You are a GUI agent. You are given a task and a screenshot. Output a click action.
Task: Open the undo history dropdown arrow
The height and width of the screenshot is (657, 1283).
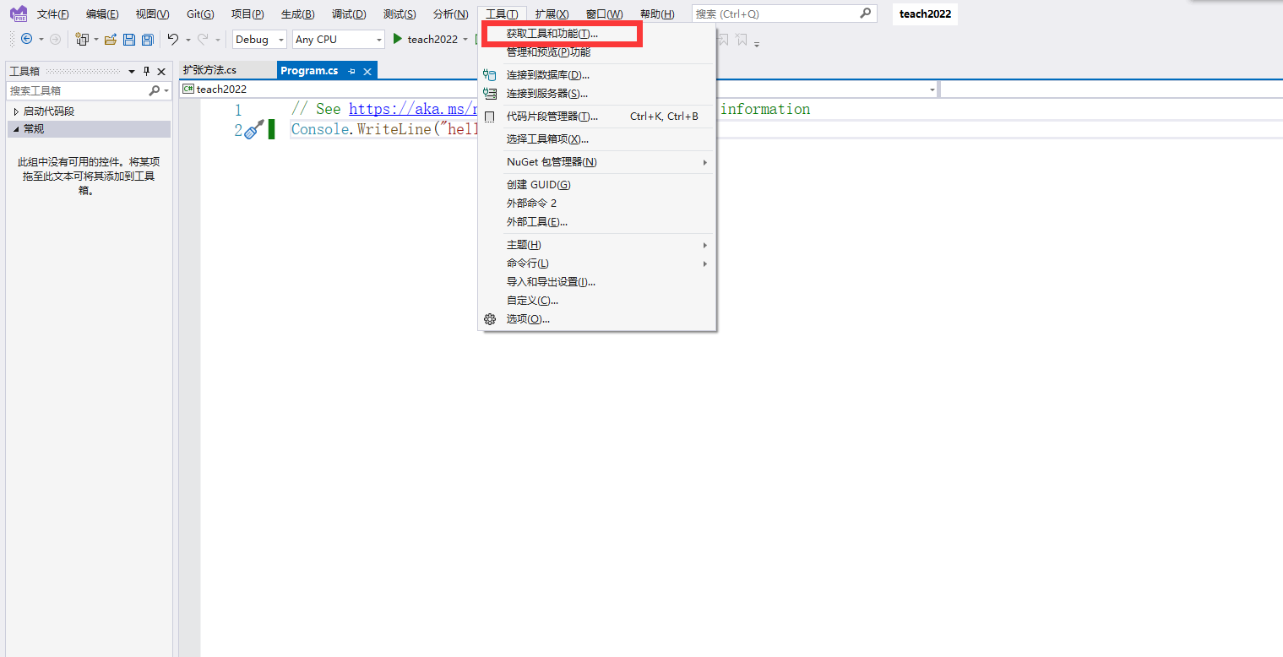(188, 39)
